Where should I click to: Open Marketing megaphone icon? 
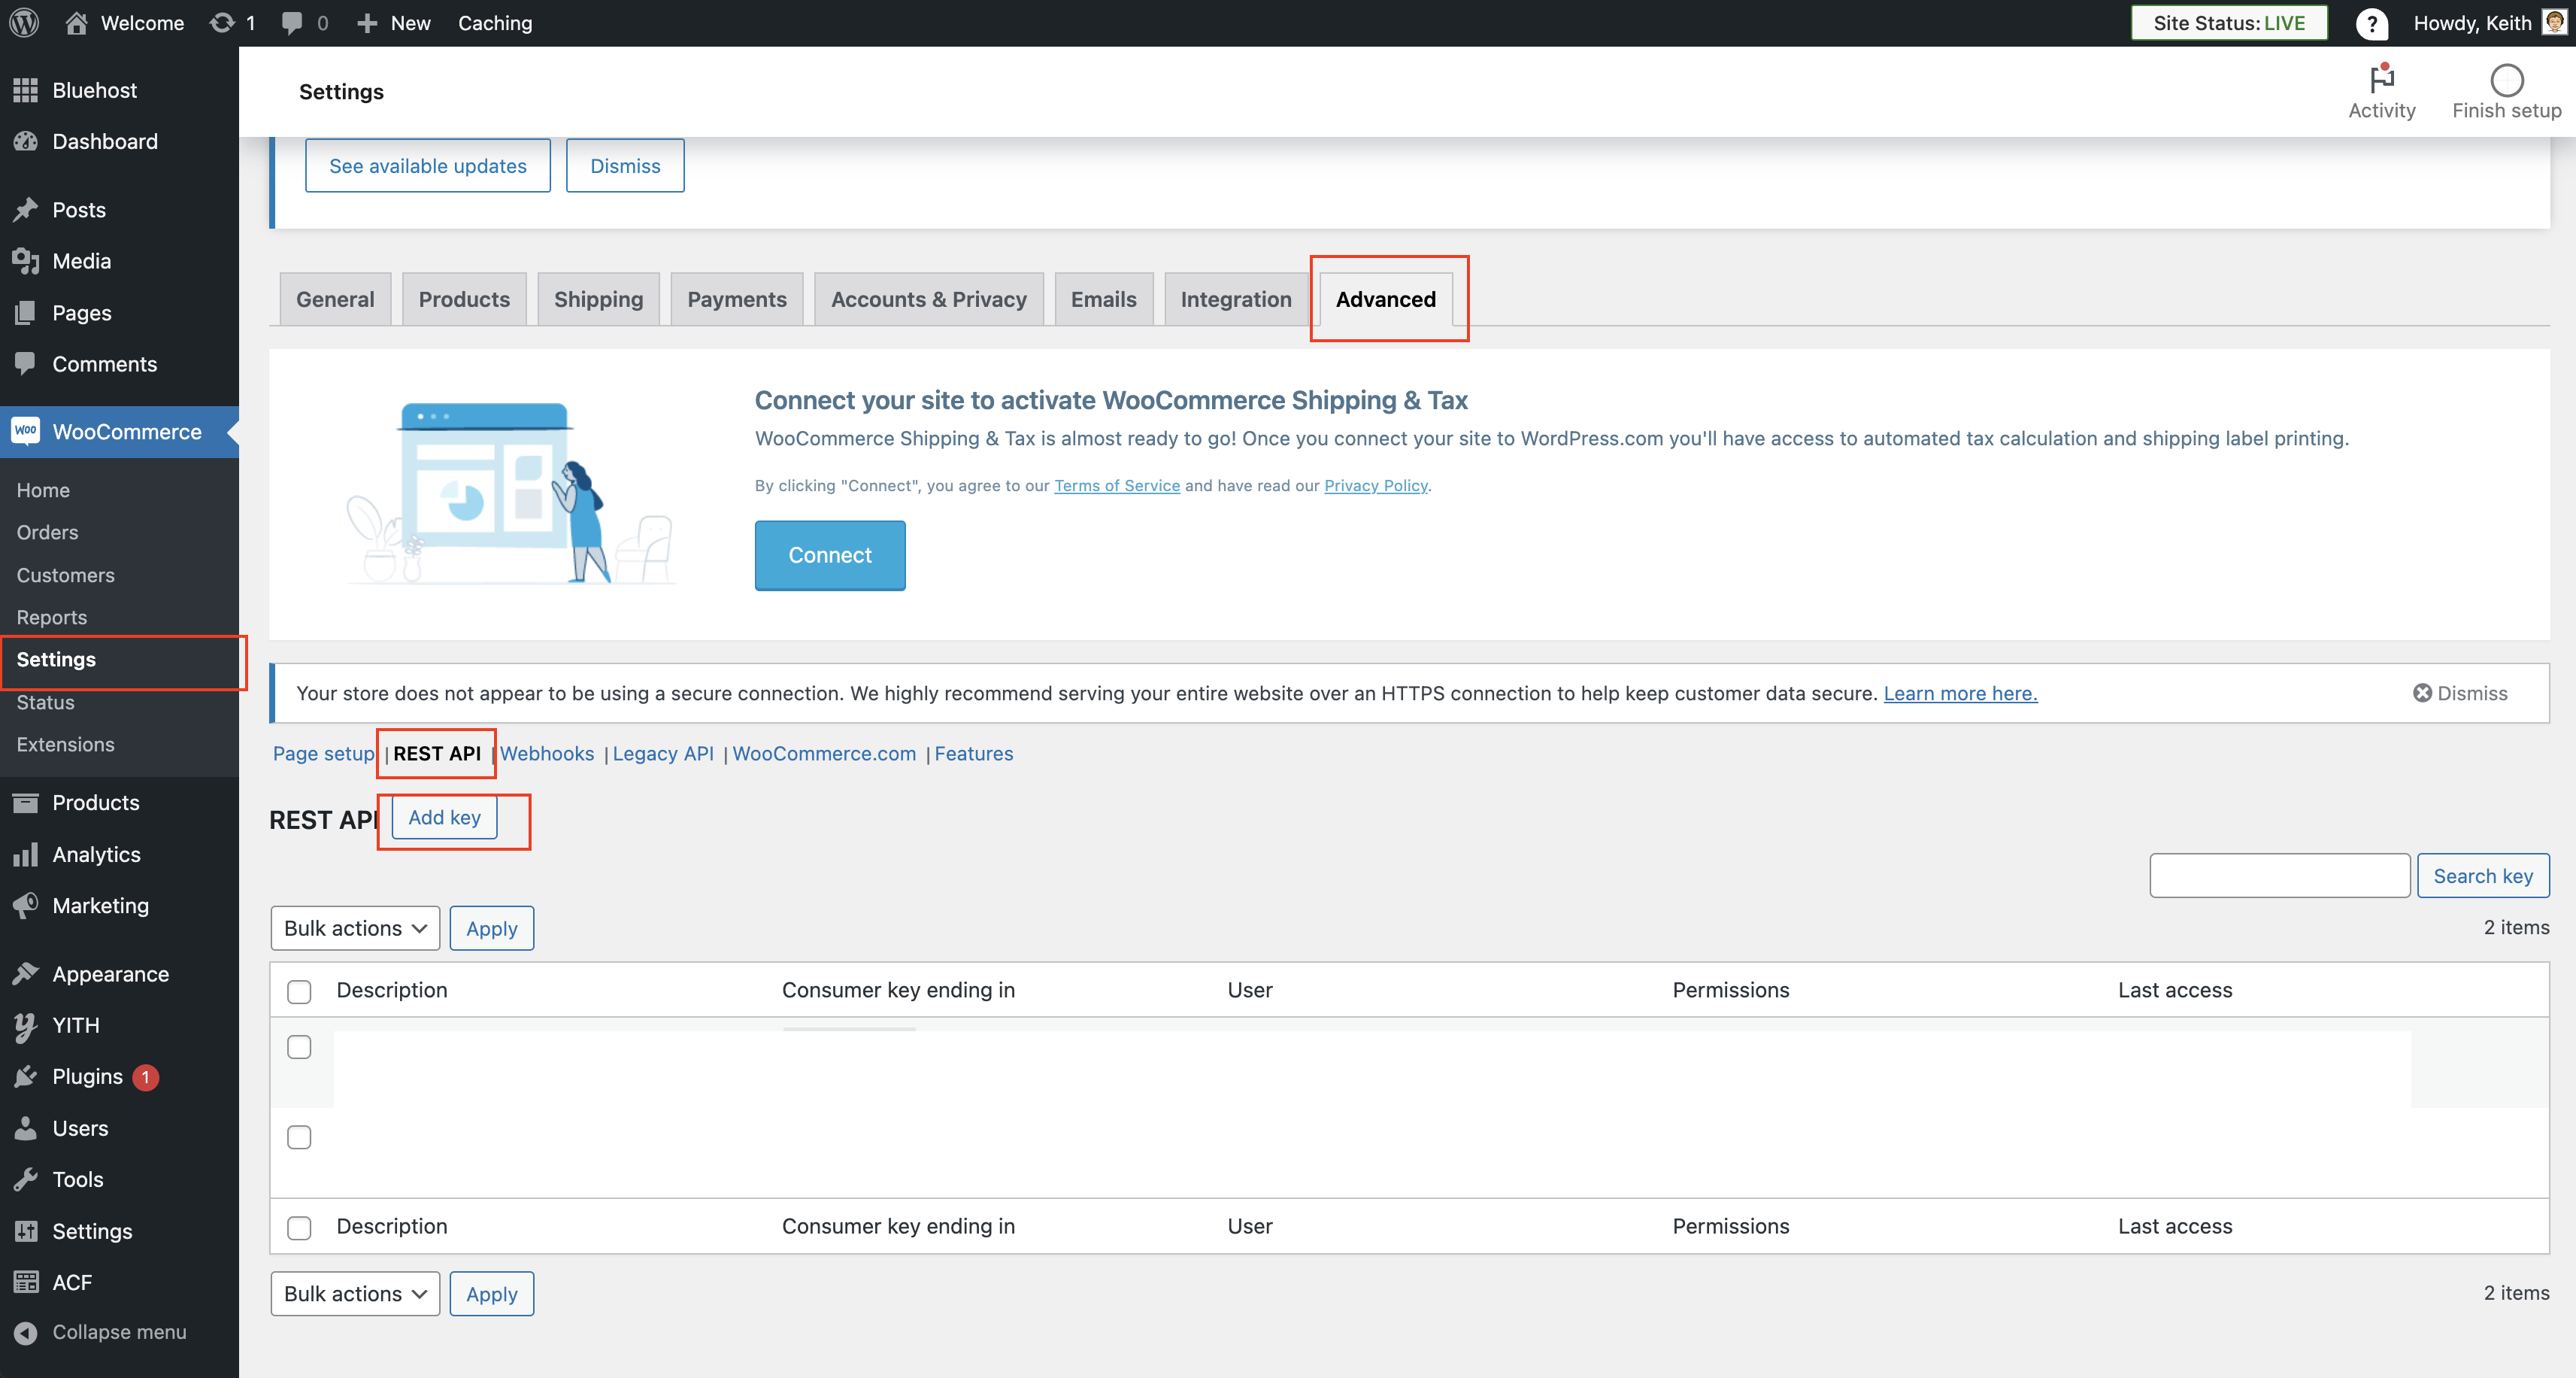point(26,905)
